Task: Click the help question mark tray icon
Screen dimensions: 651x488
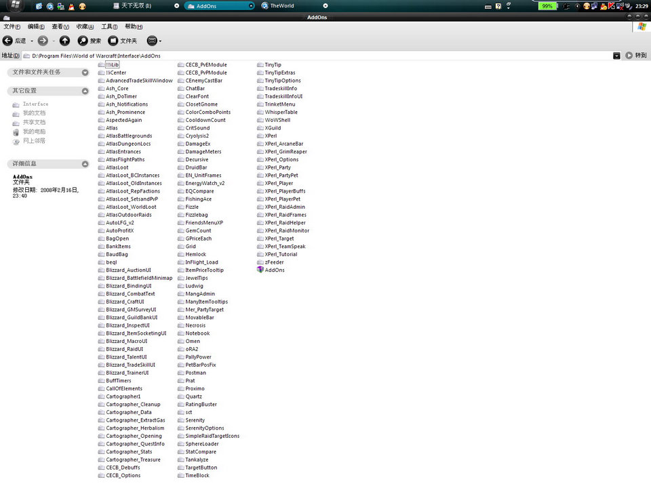Action: (x=498, y=6)
